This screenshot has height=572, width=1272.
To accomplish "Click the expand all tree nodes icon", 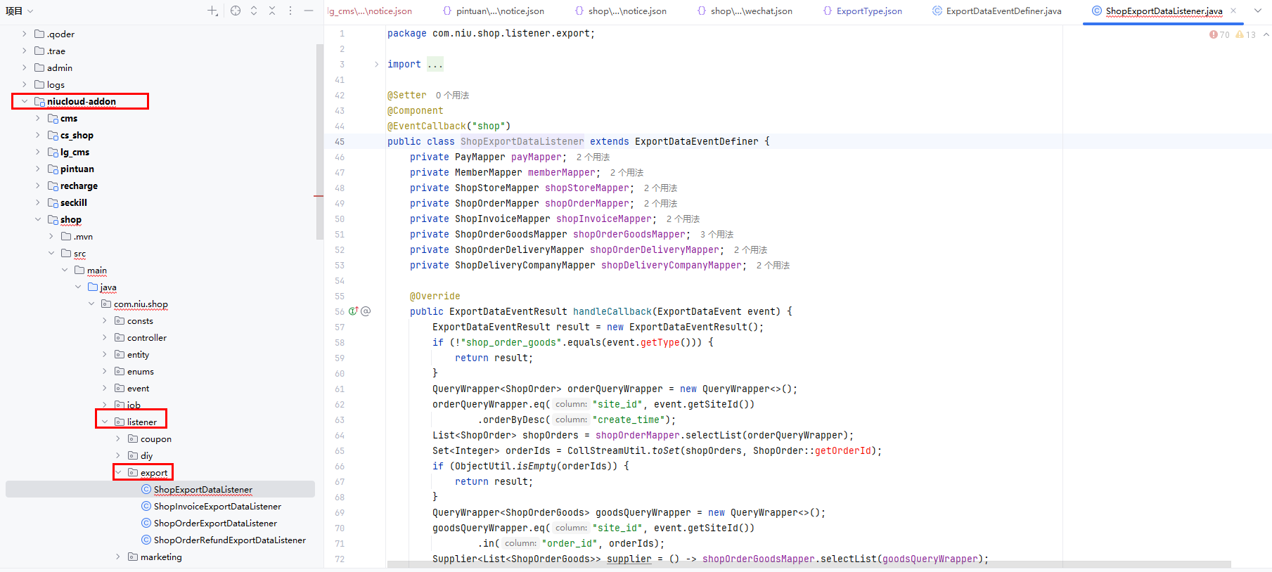I will [254, 11].
